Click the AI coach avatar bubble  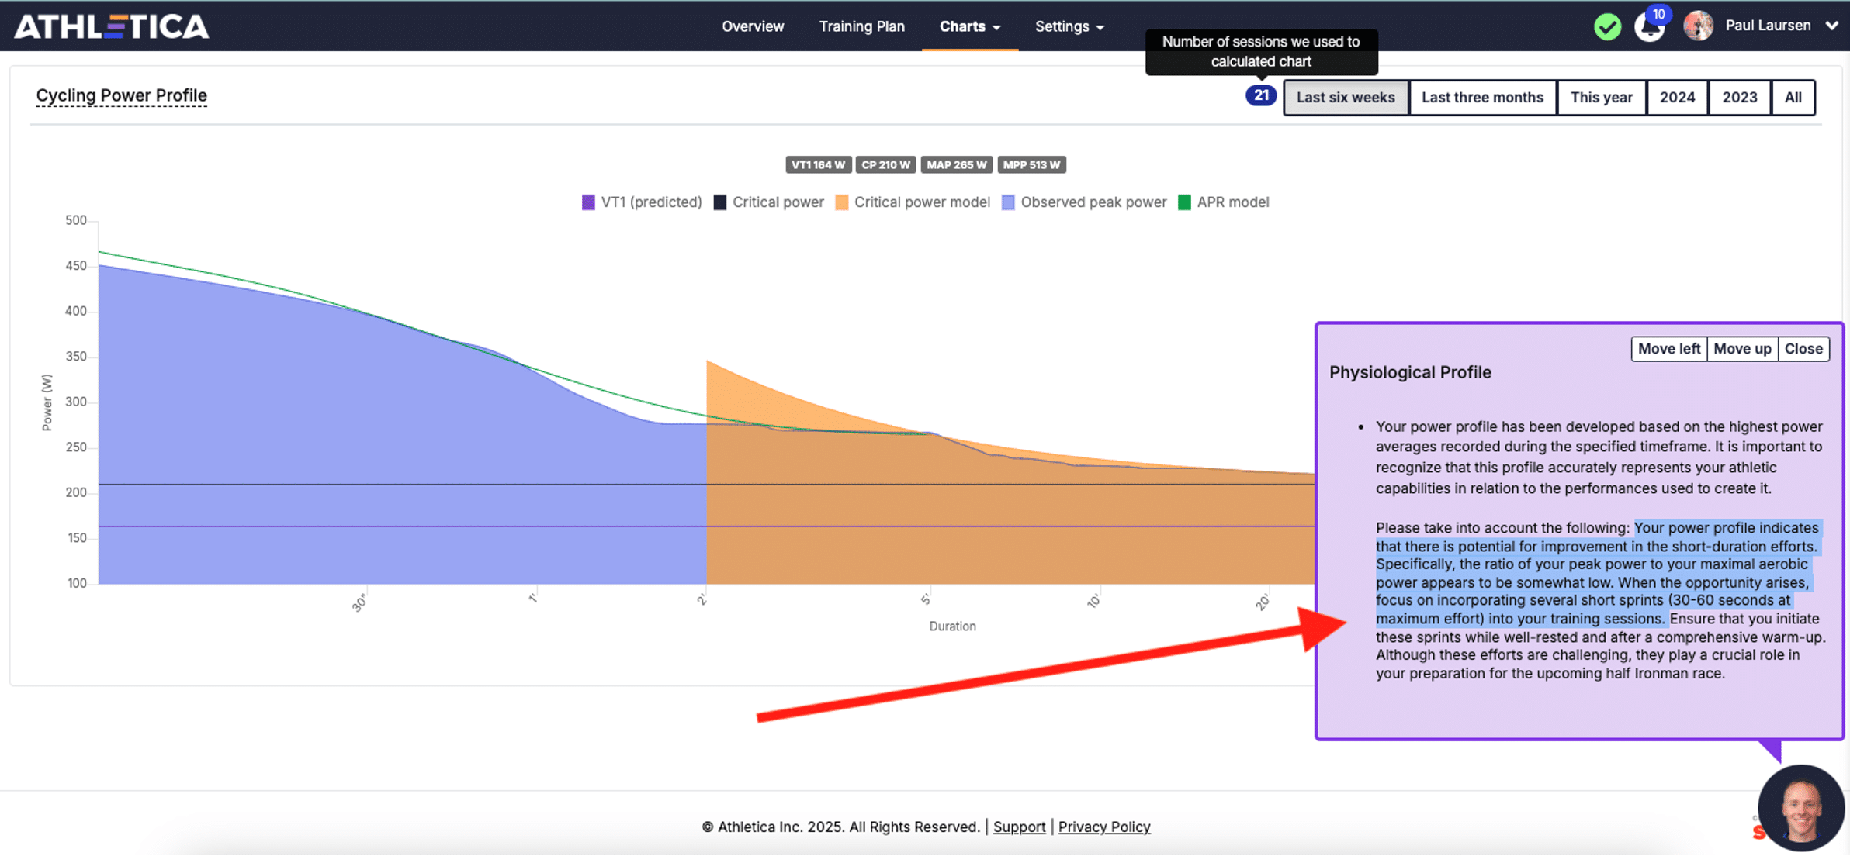[1800, 808]
